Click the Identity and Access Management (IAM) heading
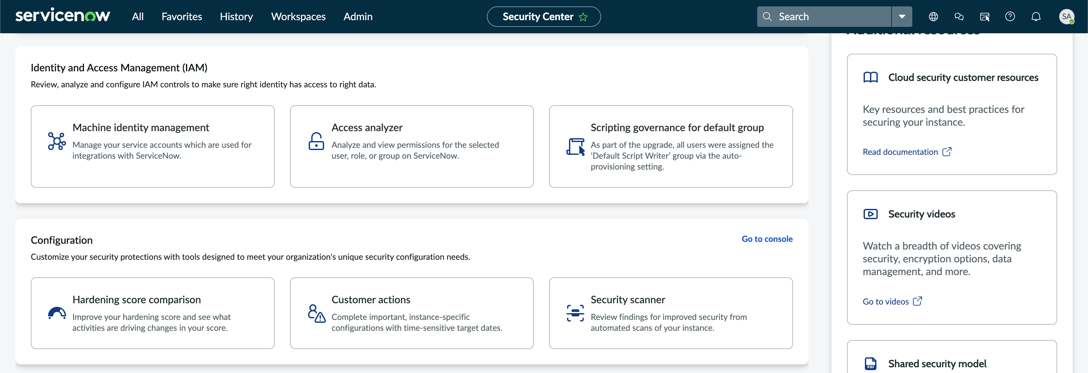 click(x=119, y=68)
